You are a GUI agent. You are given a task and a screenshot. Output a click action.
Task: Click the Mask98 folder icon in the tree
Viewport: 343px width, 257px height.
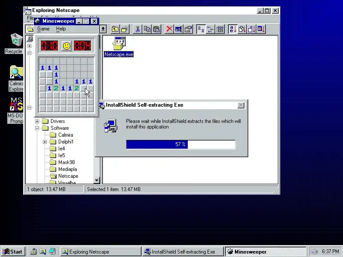53,162
